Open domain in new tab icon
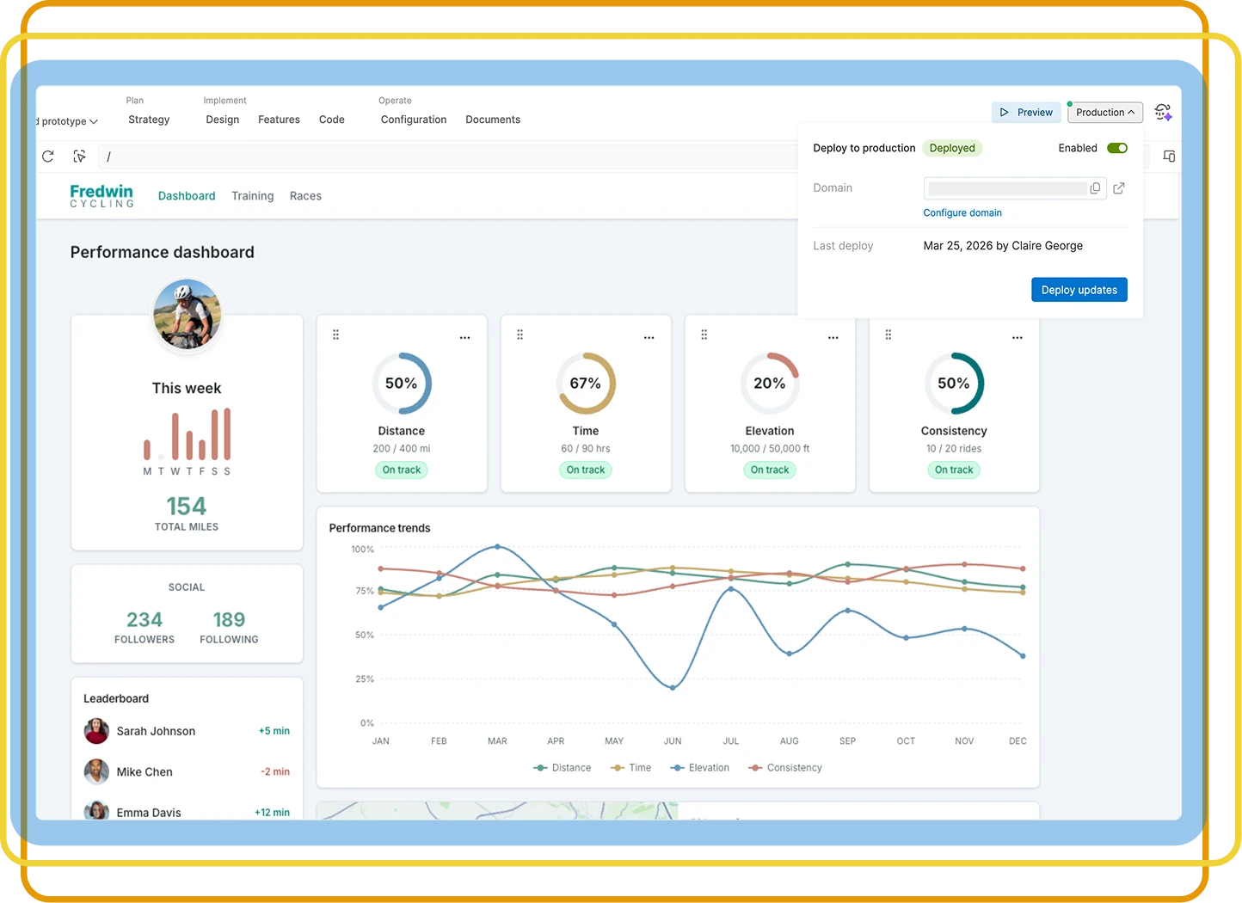Screen dimensions: 1242x903 click(1119, 188)
